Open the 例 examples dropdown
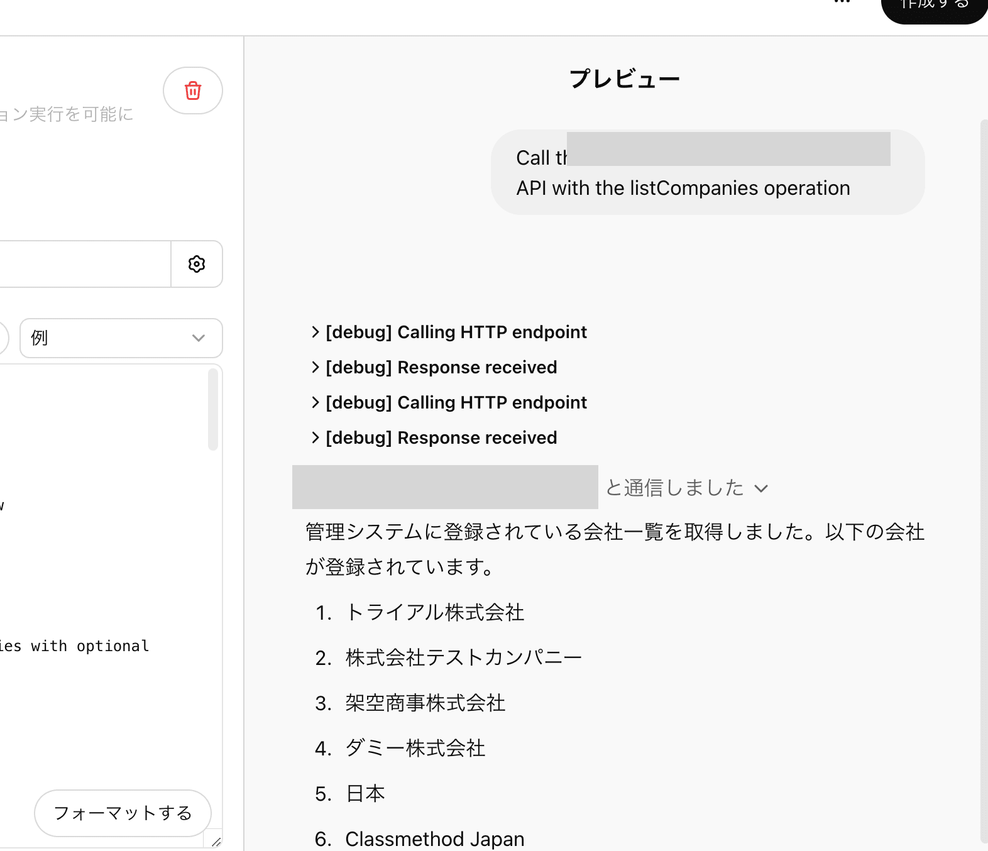Viewport: 988px width, 851px height. click(x=121, y=338)
